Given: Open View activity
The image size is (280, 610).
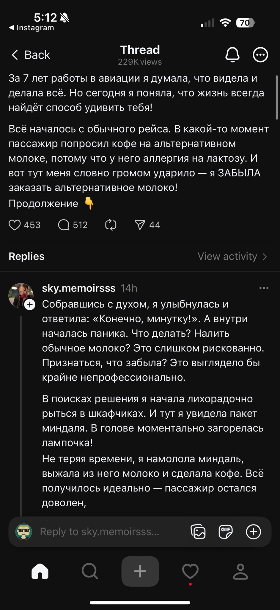Looking at the screenshot, I should click(x=232, y=256).
